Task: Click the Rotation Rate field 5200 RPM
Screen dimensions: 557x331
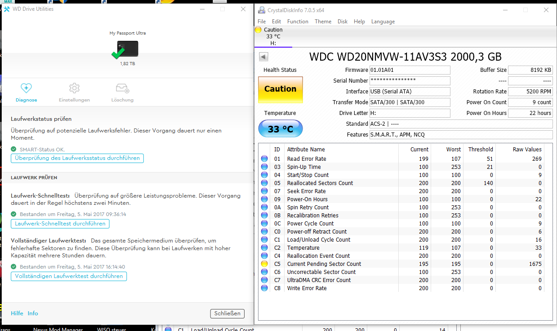Action: pyautogui.click(x=530, y=92)
